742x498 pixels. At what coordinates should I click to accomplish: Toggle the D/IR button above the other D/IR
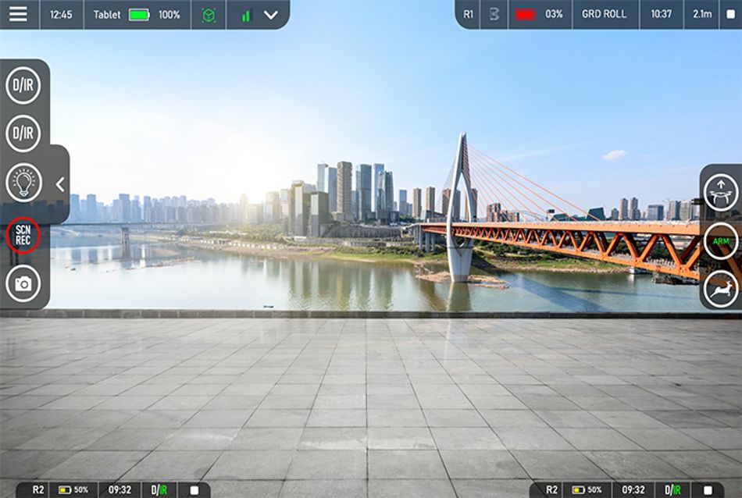tap(23, 86)
